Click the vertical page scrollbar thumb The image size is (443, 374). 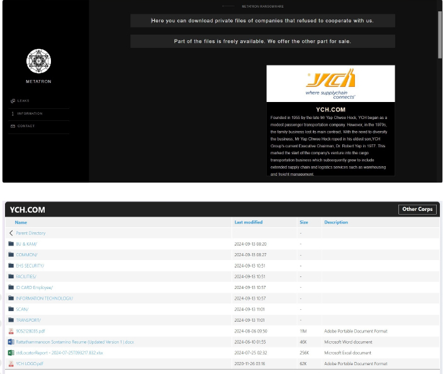[440, 35]
